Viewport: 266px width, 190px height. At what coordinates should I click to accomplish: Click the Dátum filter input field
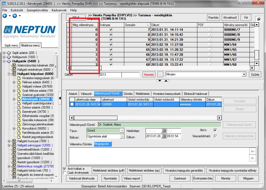(110, 75)
